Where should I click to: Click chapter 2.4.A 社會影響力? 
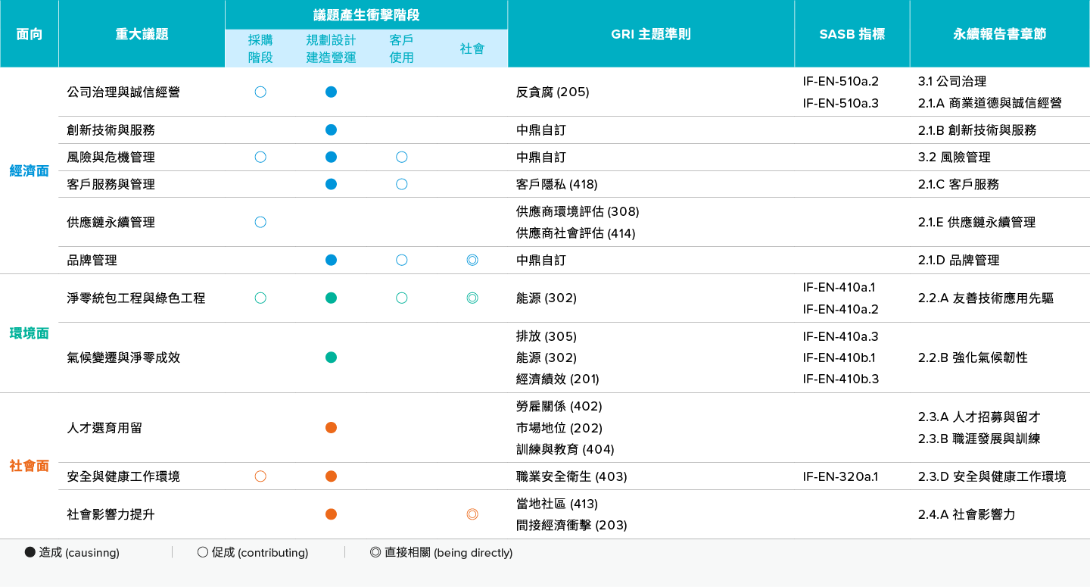[x=967, y=514]
